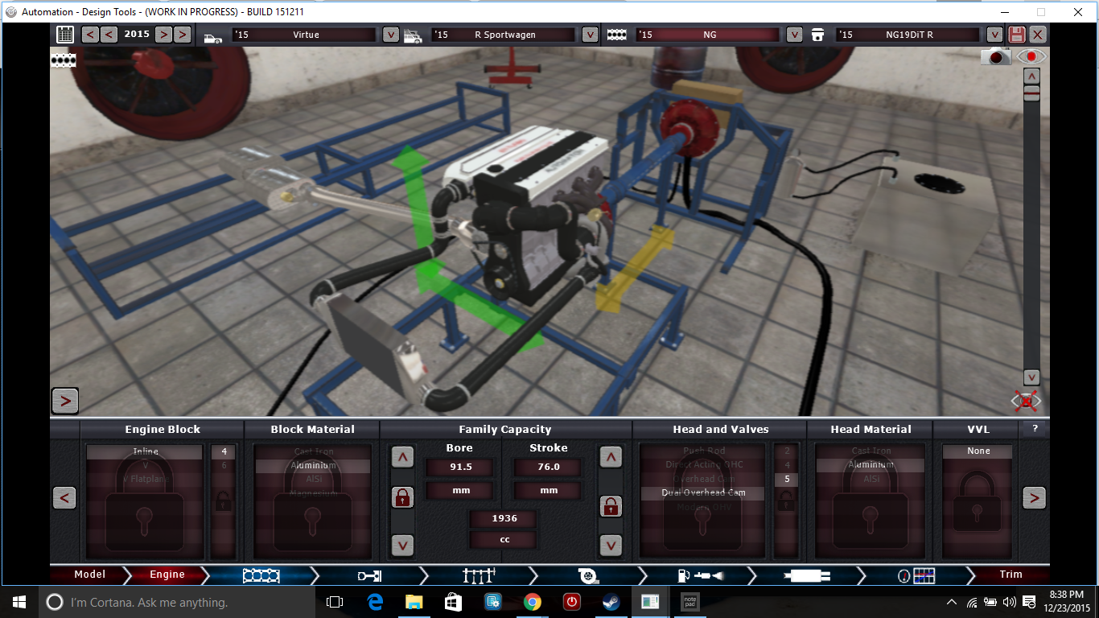Open the R Sportwagen trim dropdown
The image size is (1099, 618).
590,35
